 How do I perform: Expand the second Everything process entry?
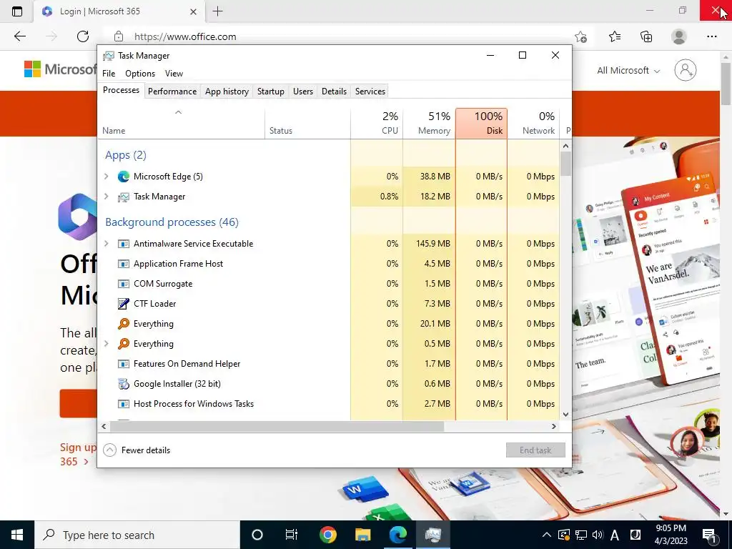[x=106, y=344]
